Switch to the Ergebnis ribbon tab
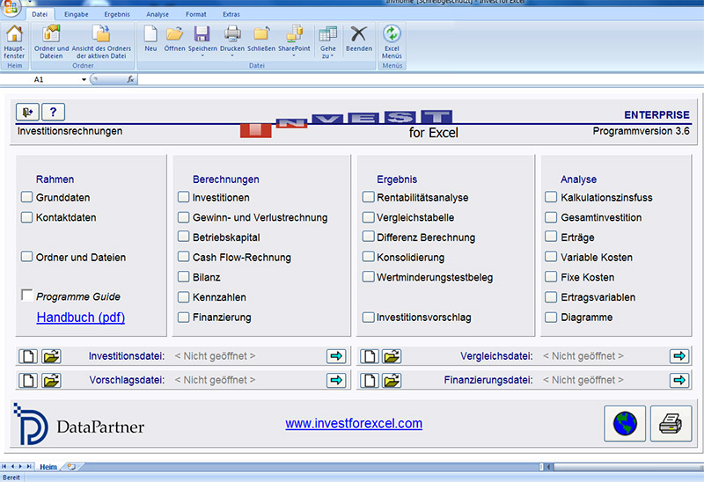 pyautogui.click(x=116, y=15)
